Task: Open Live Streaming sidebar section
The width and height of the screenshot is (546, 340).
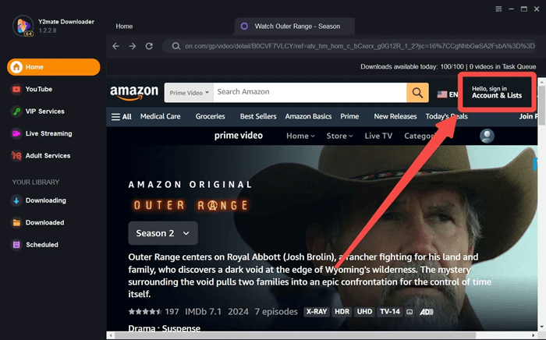Action: (42, 133)
